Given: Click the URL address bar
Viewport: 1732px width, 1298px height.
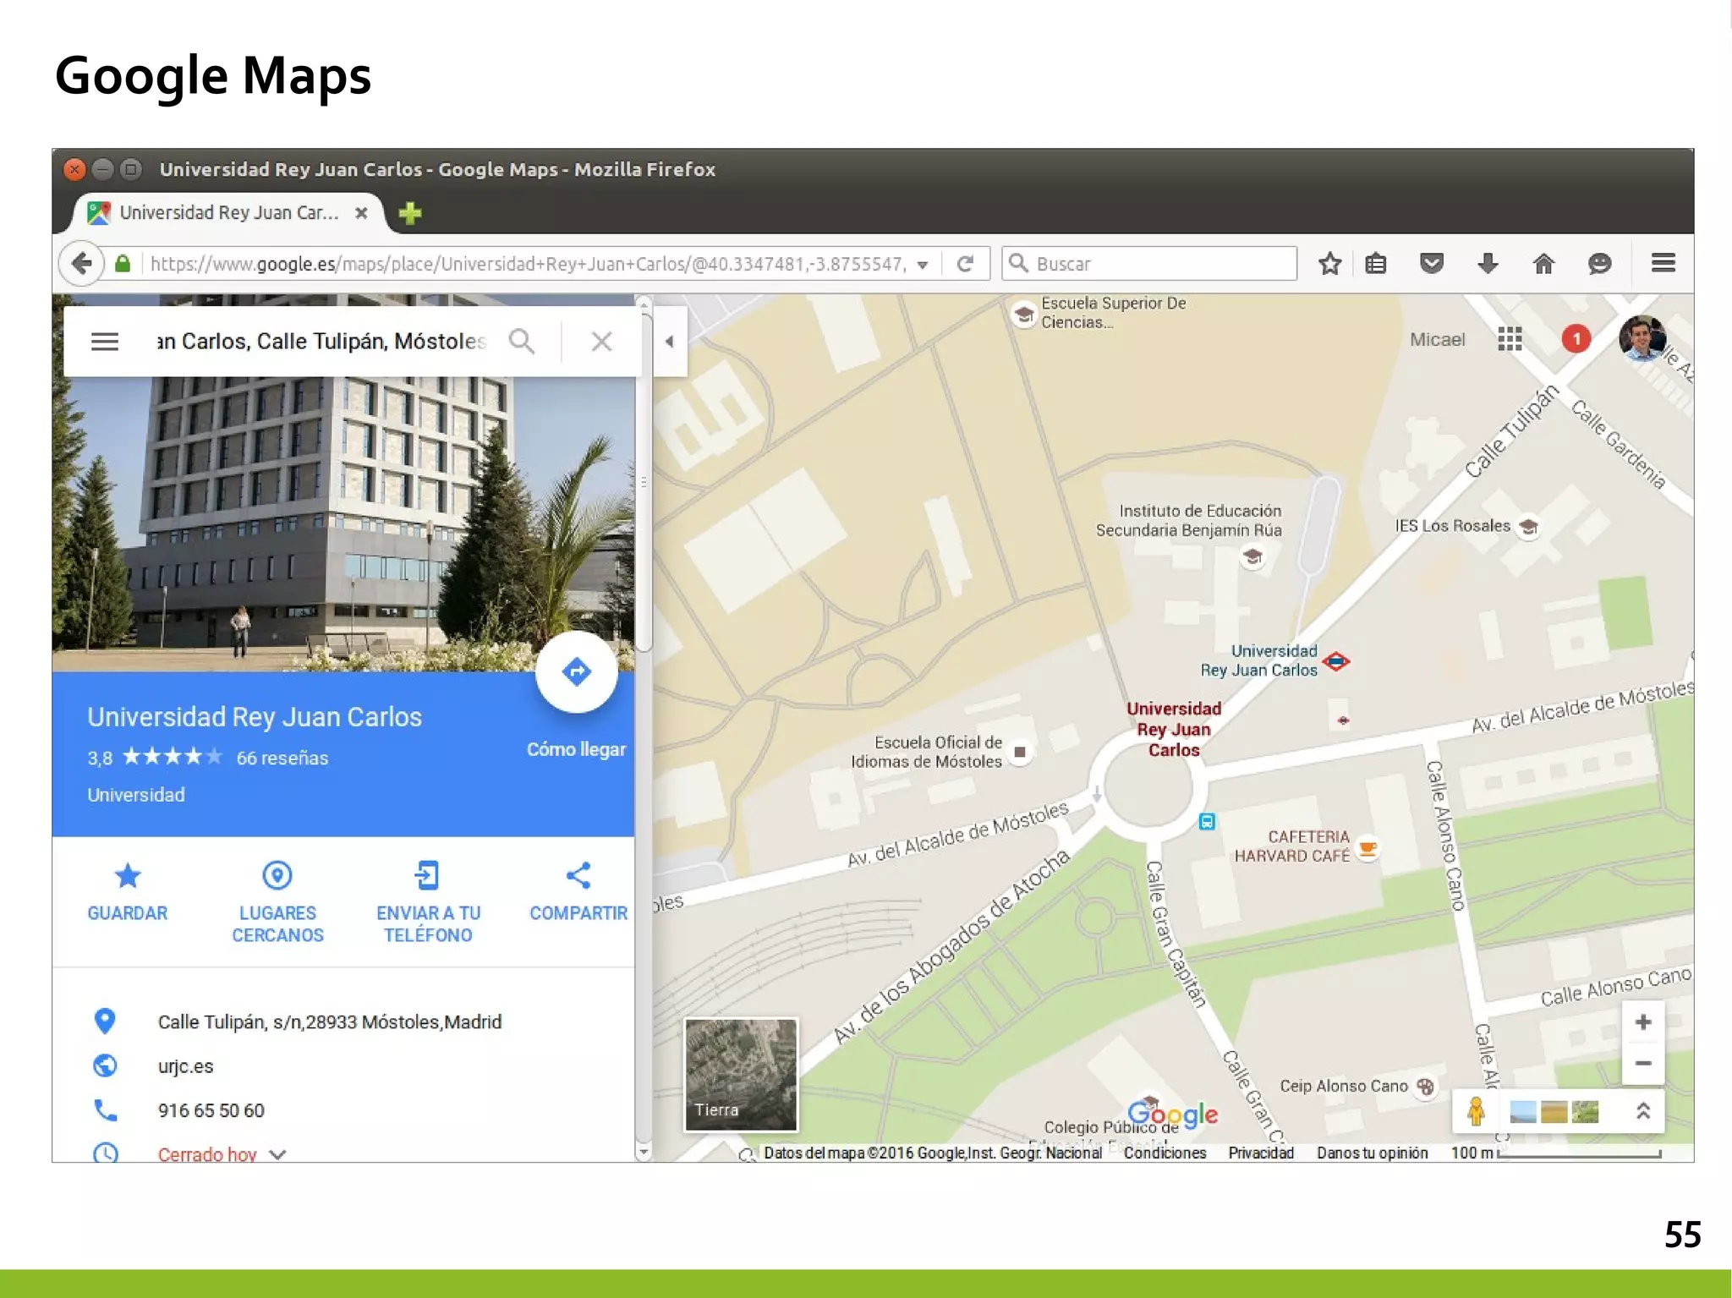Looking at the screenshot, I should tap(527, 264).
